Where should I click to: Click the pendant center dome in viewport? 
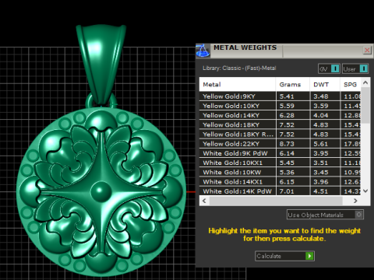pos(101,191)
